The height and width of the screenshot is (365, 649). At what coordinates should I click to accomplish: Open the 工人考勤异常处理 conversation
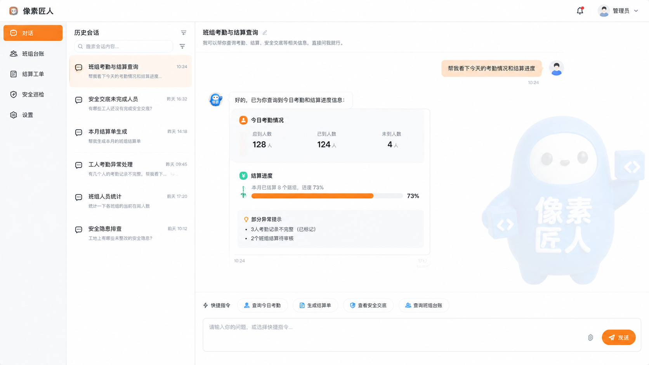130,169
